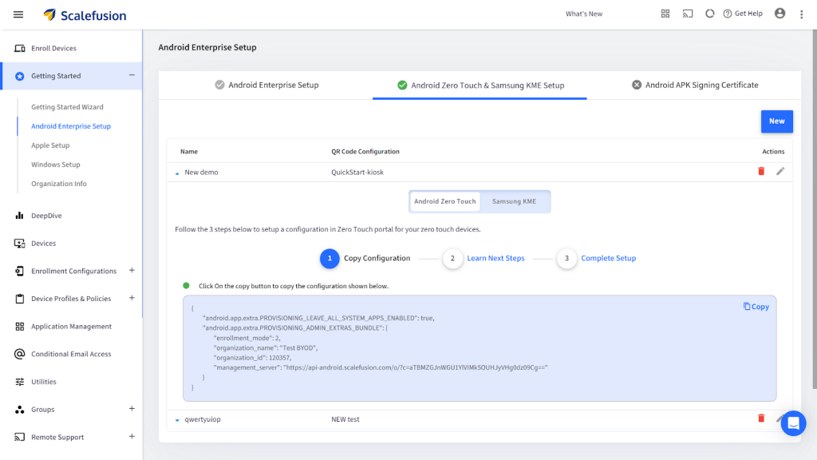
Task: Collapse the Getting Started sidebar section
Action: [x=132, y=76]
